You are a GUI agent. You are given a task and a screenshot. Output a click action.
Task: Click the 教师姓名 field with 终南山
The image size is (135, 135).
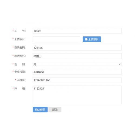[x=77, y=56]
